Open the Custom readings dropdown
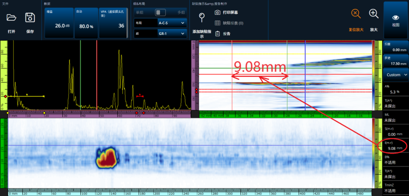This screenshot has height=196, width=409. 395,75
